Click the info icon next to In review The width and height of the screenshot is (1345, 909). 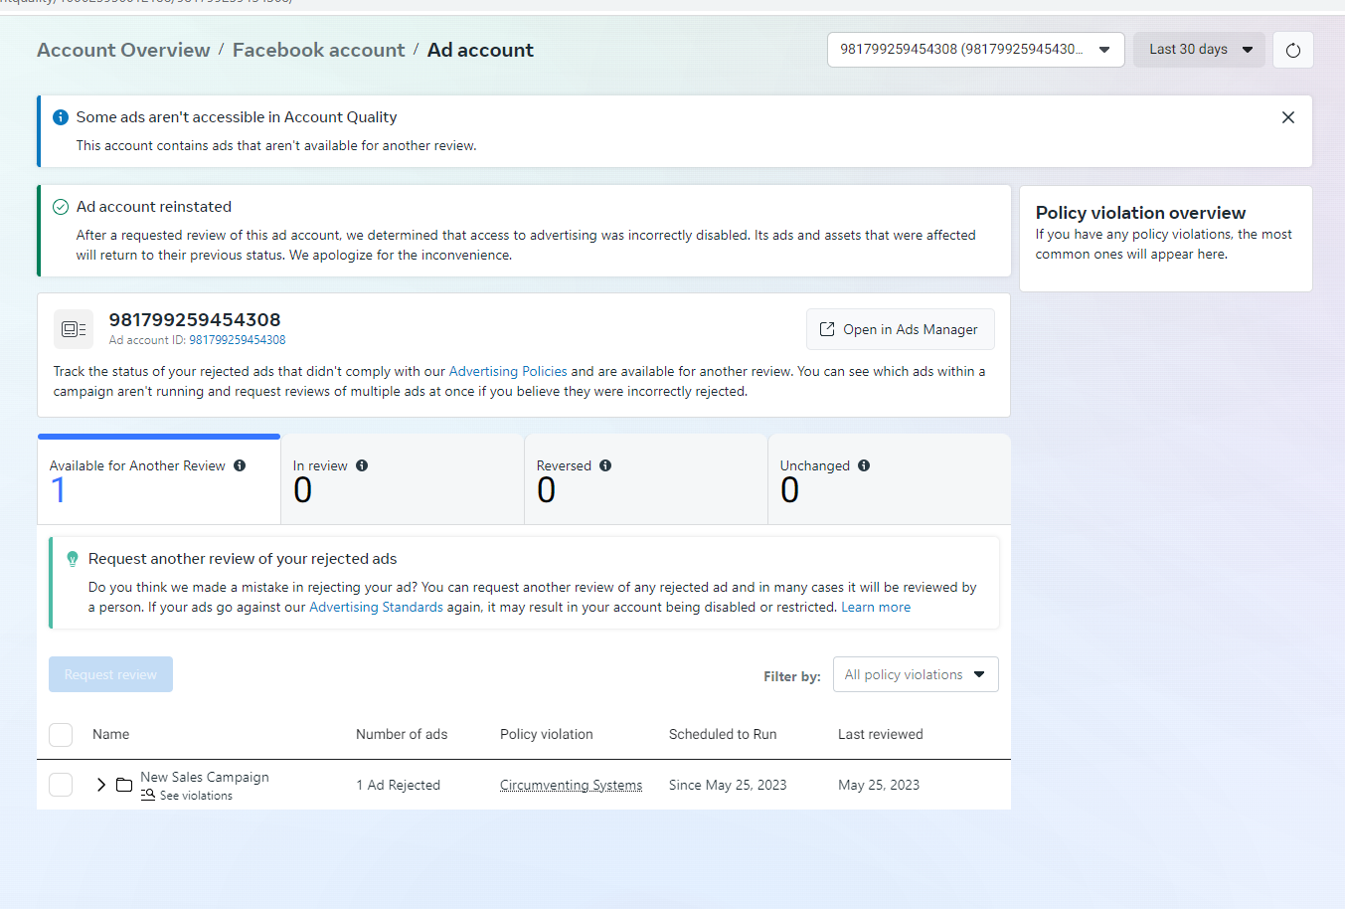coord(362,465)
